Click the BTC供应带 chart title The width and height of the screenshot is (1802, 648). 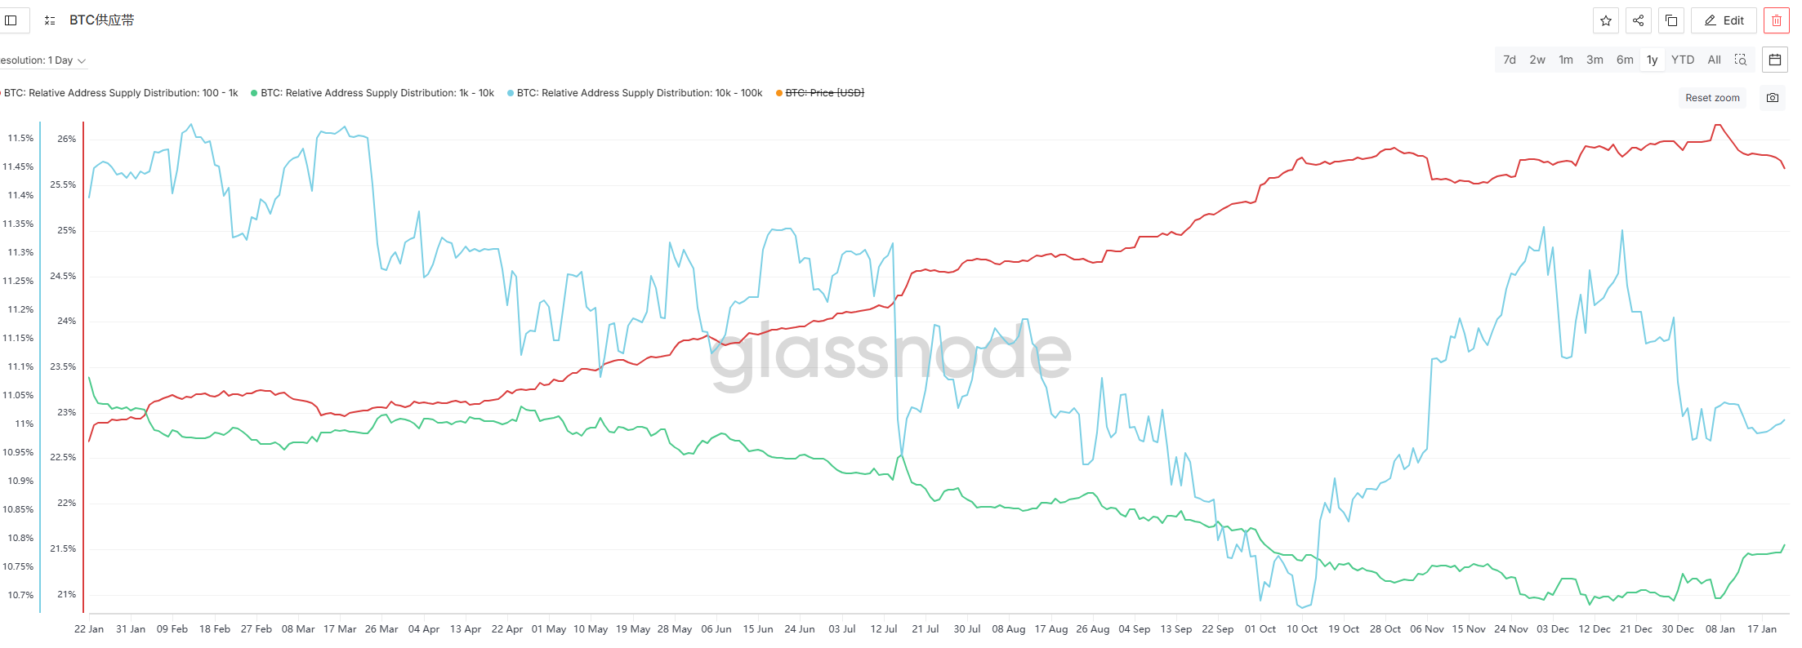click(101, 20)
